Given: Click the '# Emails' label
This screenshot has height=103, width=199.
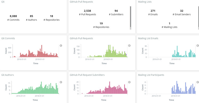Looking at the screenshot, I should tap(153, 14).
